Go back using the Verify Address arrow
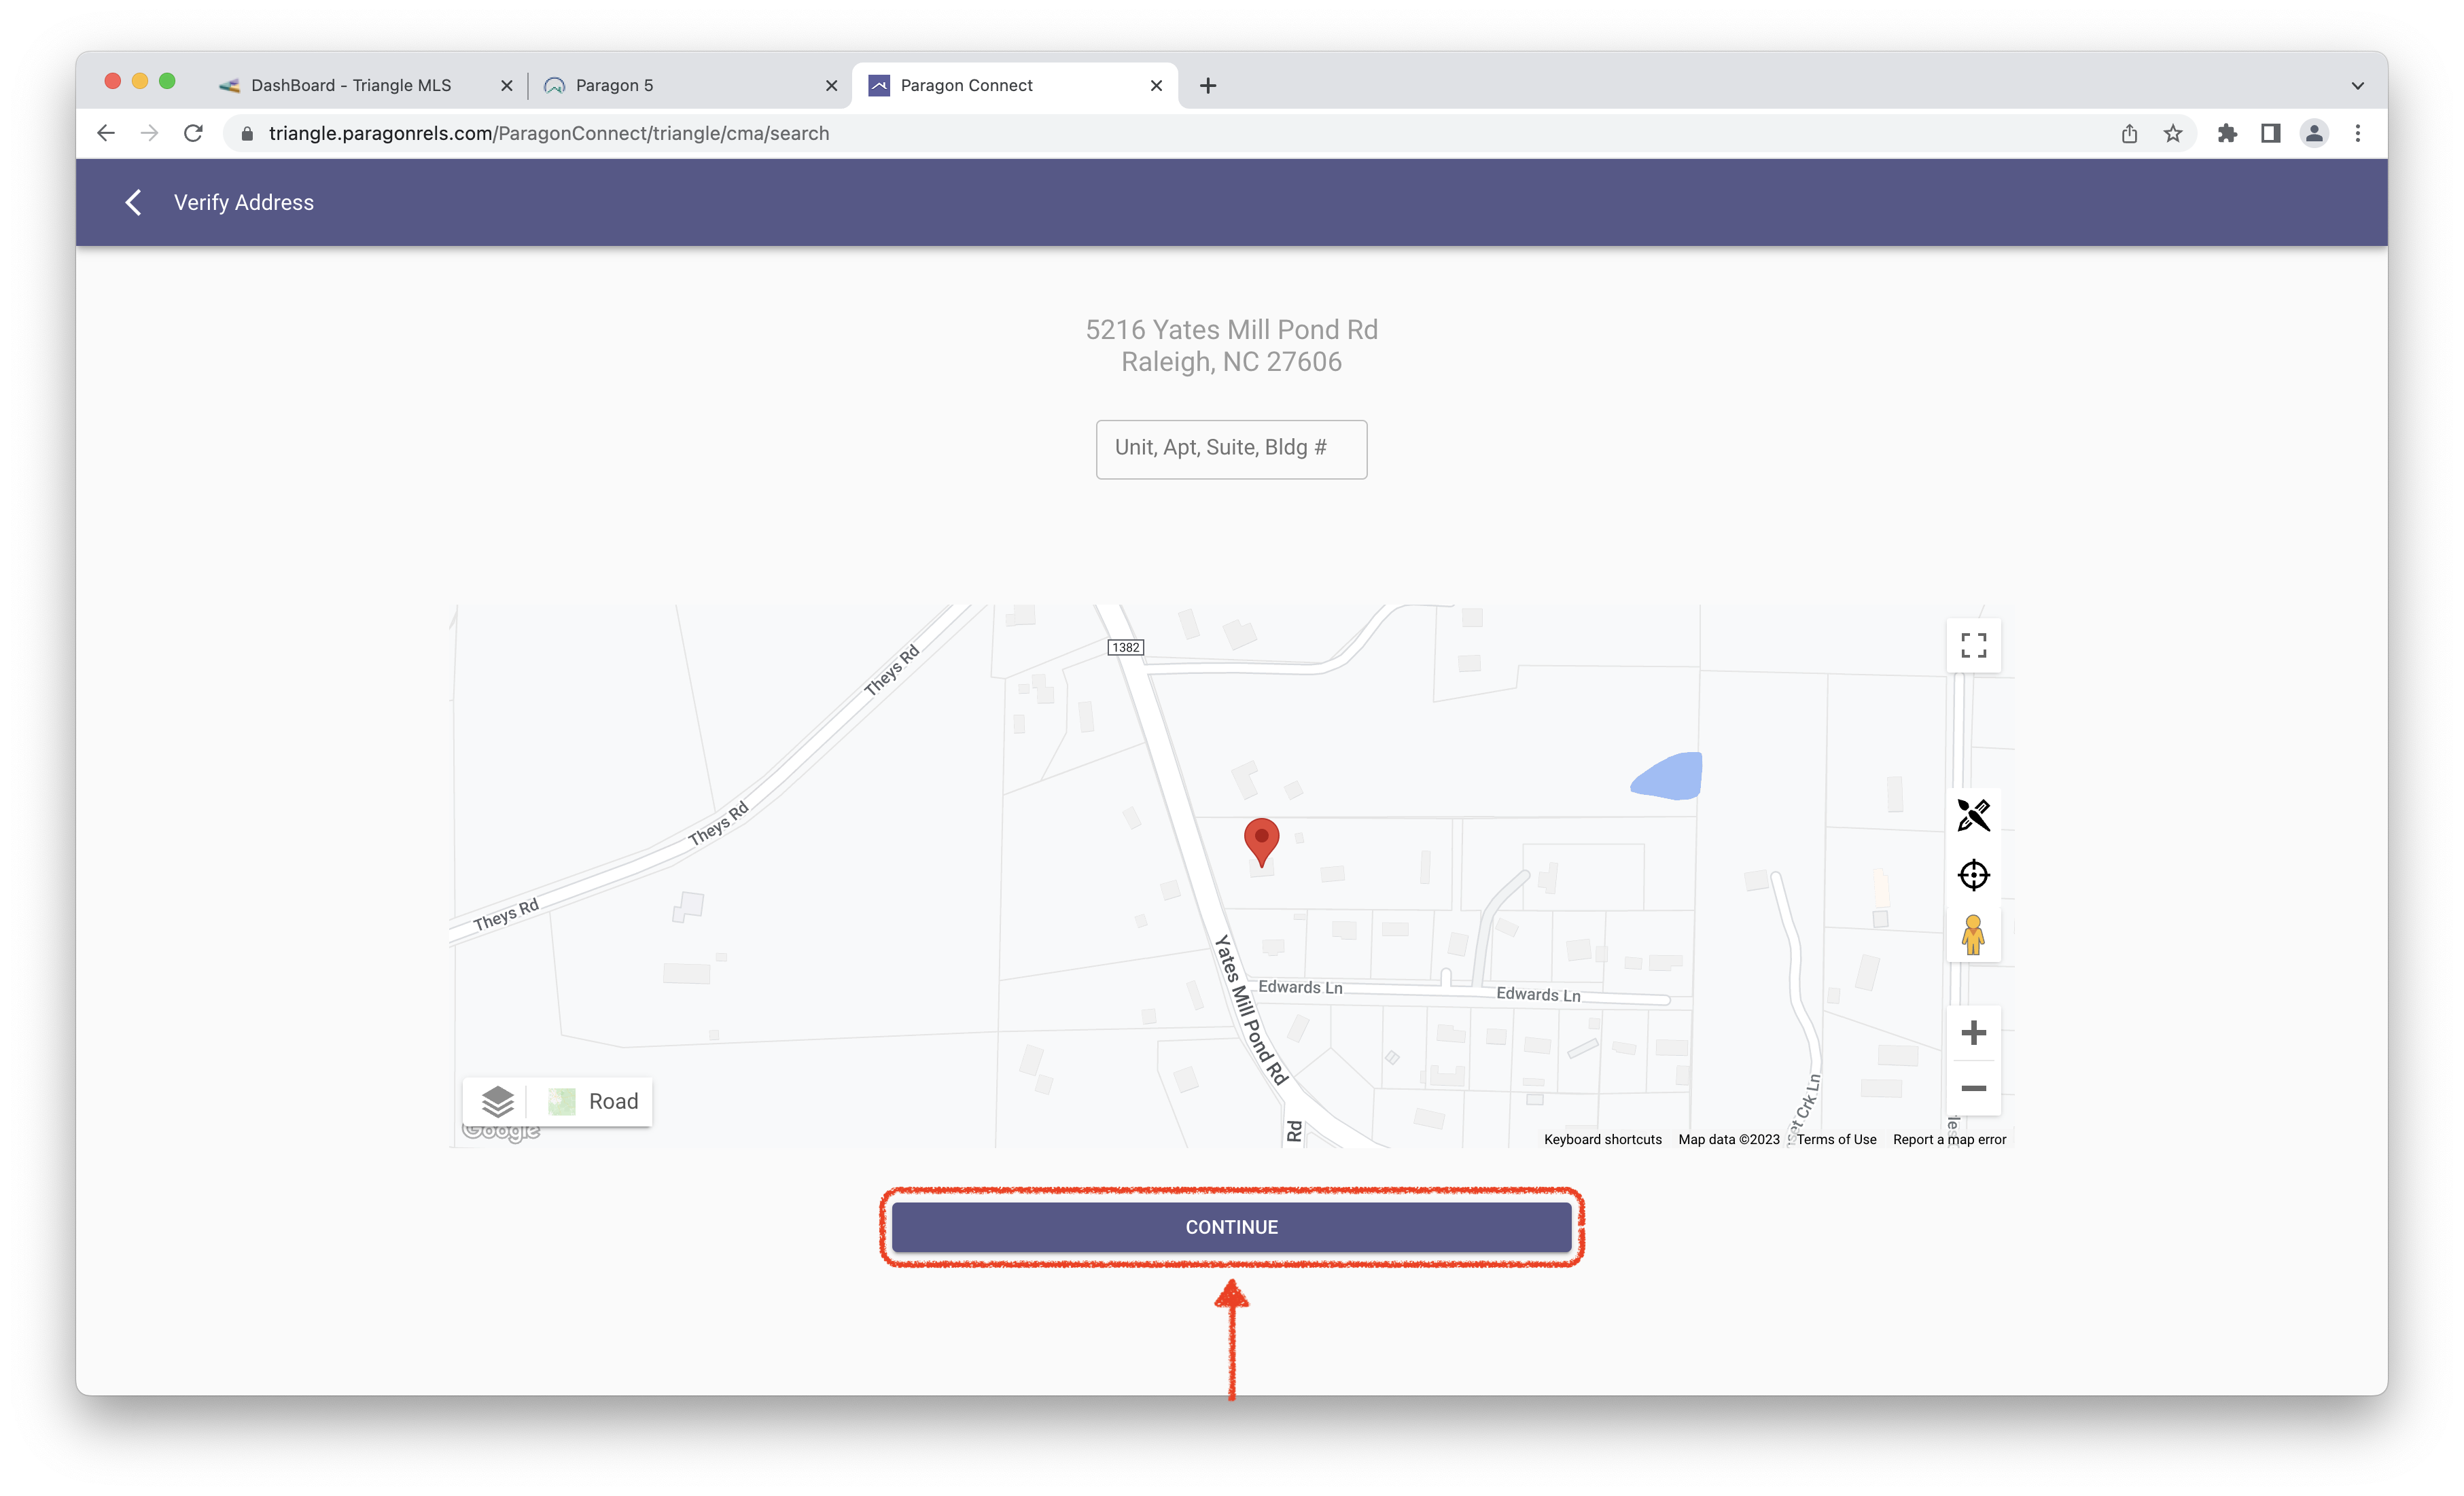The image size is (2464, 1496). (x=133, y=202)
